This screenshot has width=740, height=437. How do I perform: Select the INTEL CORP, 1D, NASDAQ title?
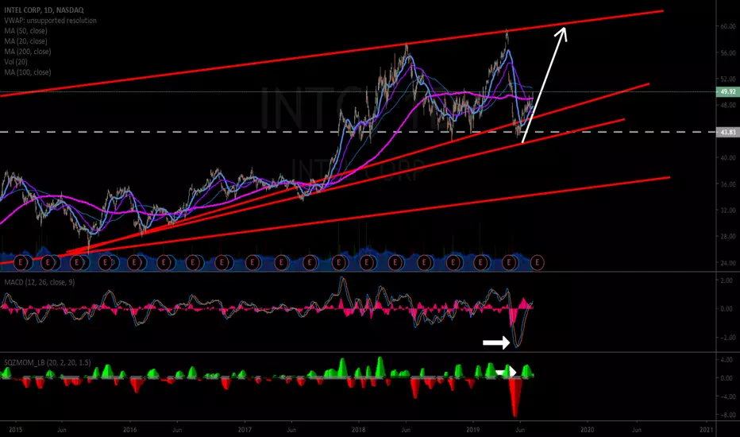coord(44,10)
